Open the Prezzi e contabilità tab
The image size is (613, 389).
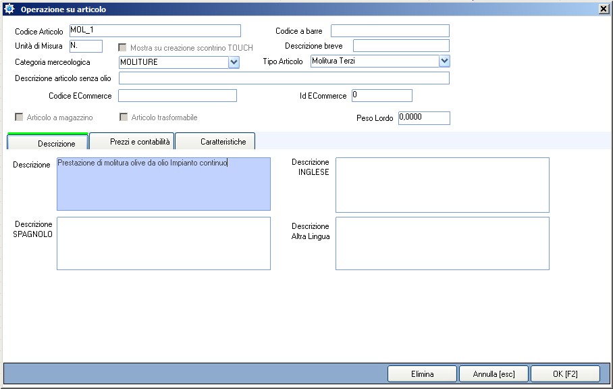tap(132, 141)
